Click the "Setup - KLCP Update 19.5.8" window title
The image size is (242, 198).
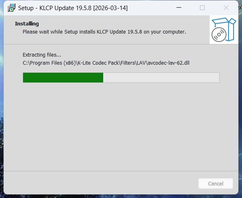click(55, 8)
